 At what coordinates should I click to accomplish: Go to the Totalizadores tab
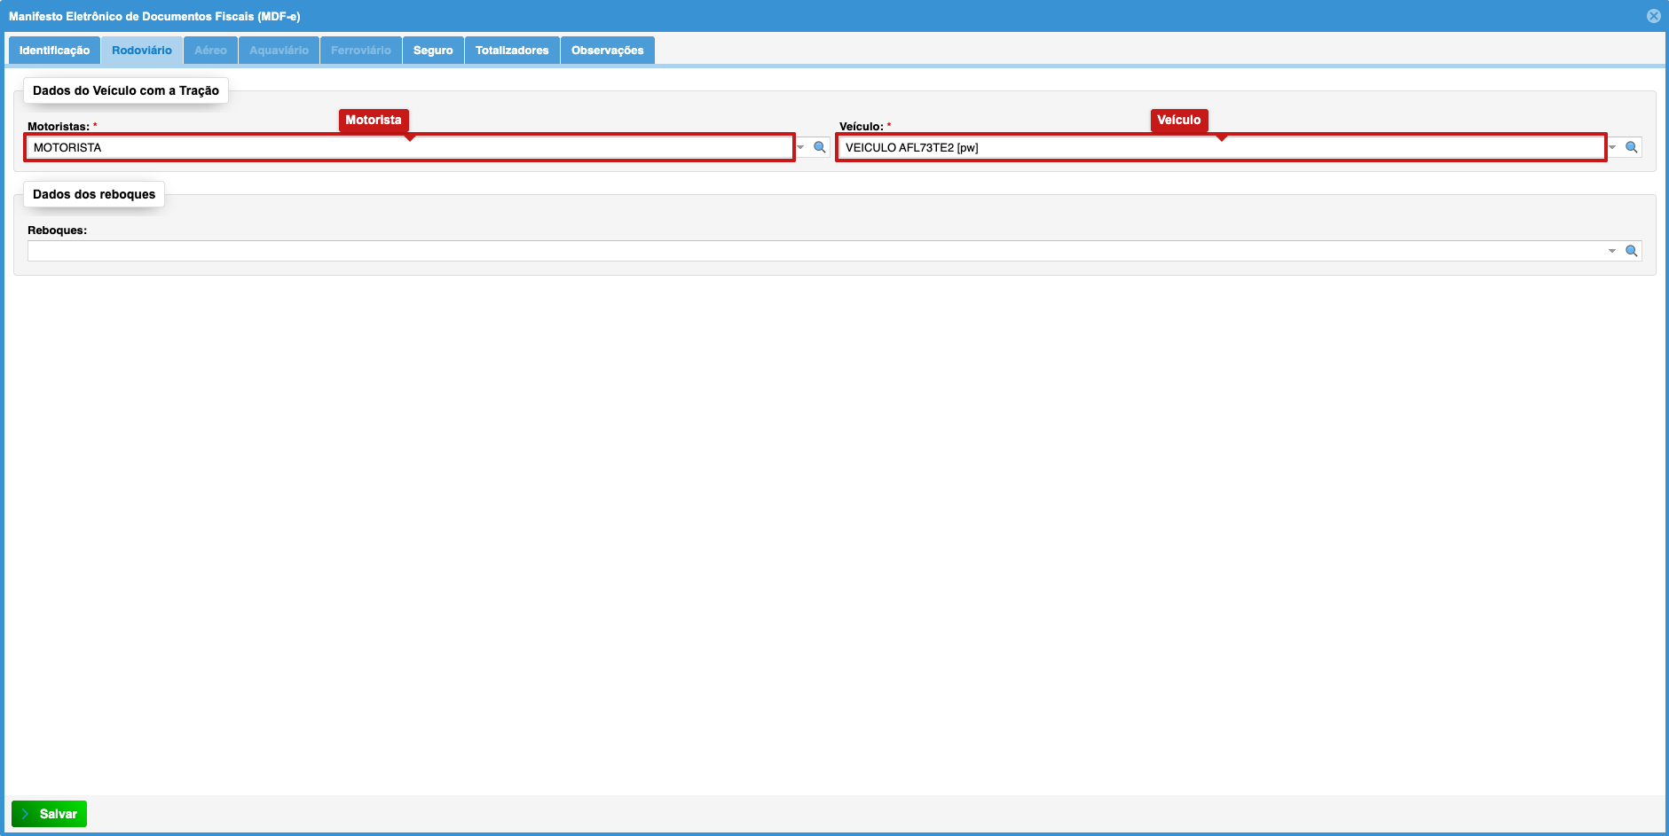(512, 51)
